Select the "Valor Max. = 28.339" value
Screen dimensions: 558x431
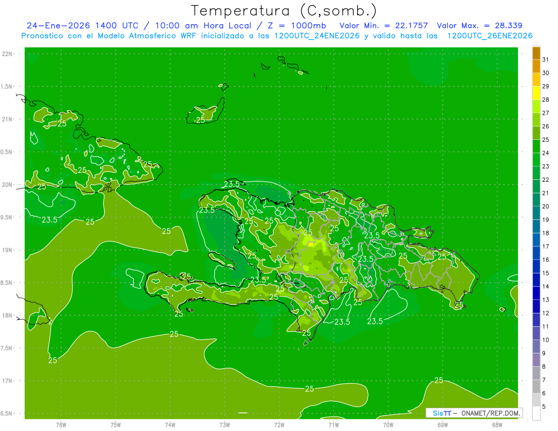[479, 26]
